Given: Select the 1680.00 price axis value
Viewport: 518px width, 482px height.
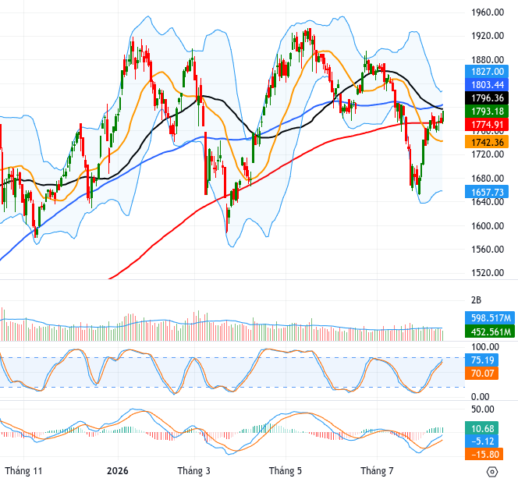Looking at the screenshot, I should (x=488, y=179).
